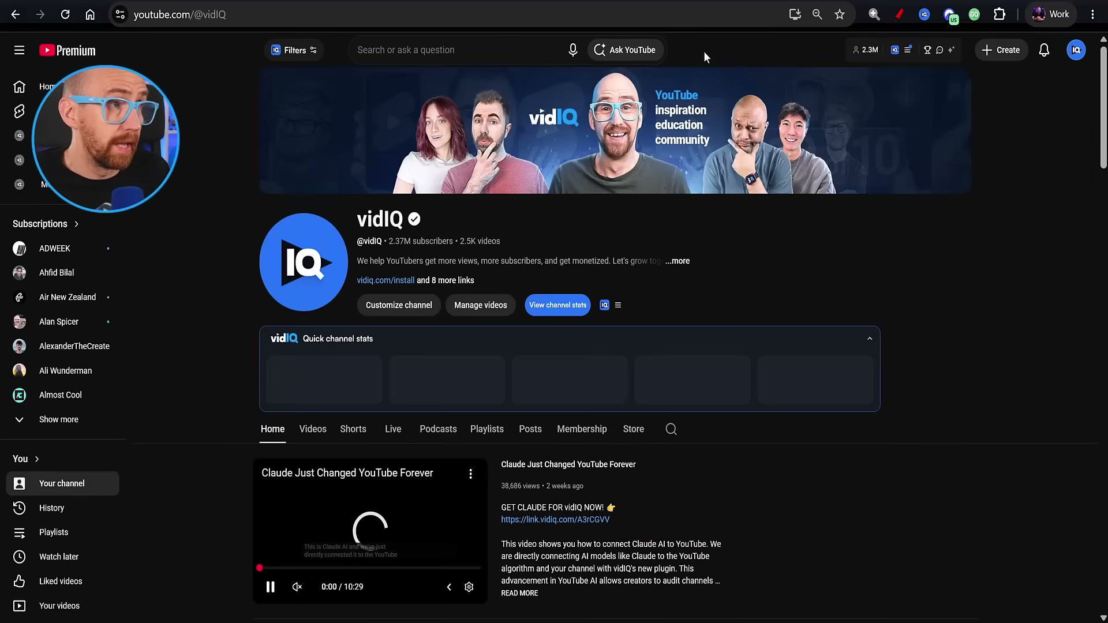Open the vidIQ account avatar menu
Viewport: 1108px width, 623px height.
1076,50
